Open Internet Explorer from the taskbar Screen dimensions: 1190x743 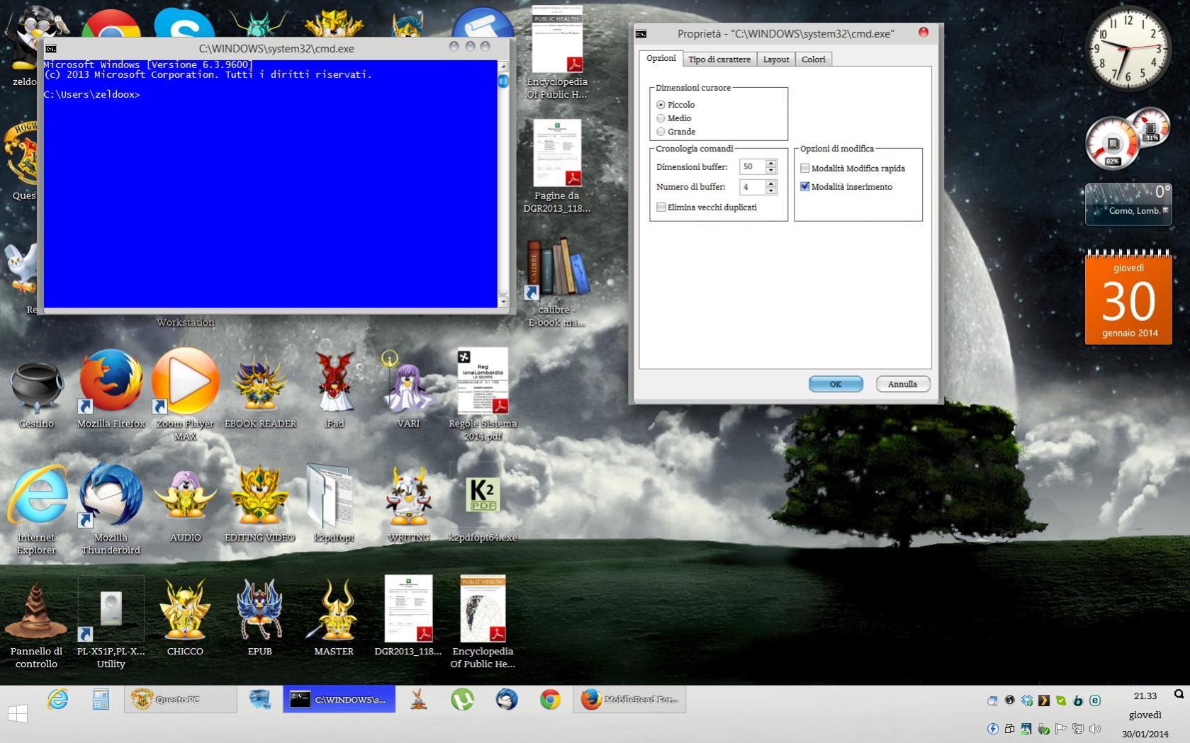[x=57, y=700]
